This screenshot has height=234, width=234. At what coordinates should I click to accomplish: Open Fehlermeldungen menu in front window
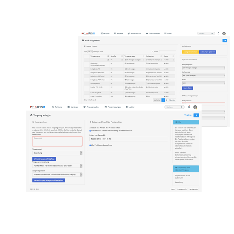pos(112,107)
